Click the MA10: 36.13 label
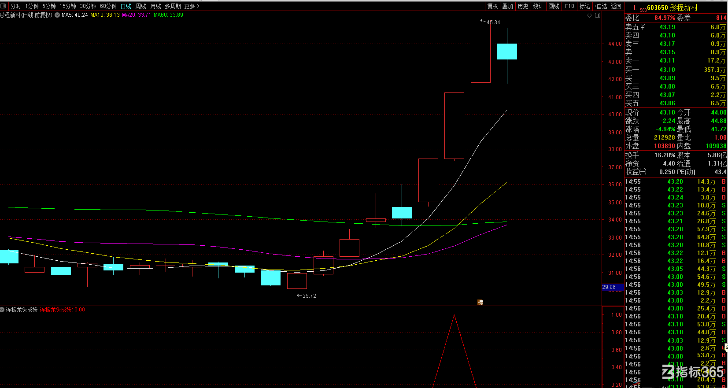The height and width of the screenshot is (388, 728). 105,15
